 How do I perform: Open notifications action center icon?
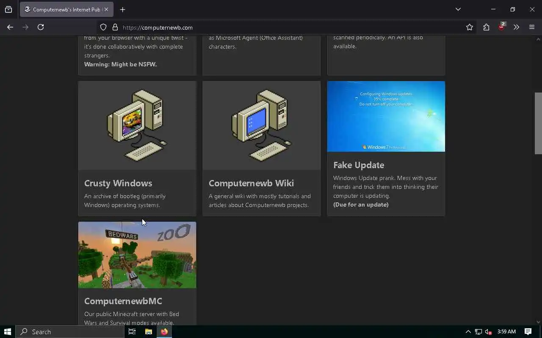(528, 332)
